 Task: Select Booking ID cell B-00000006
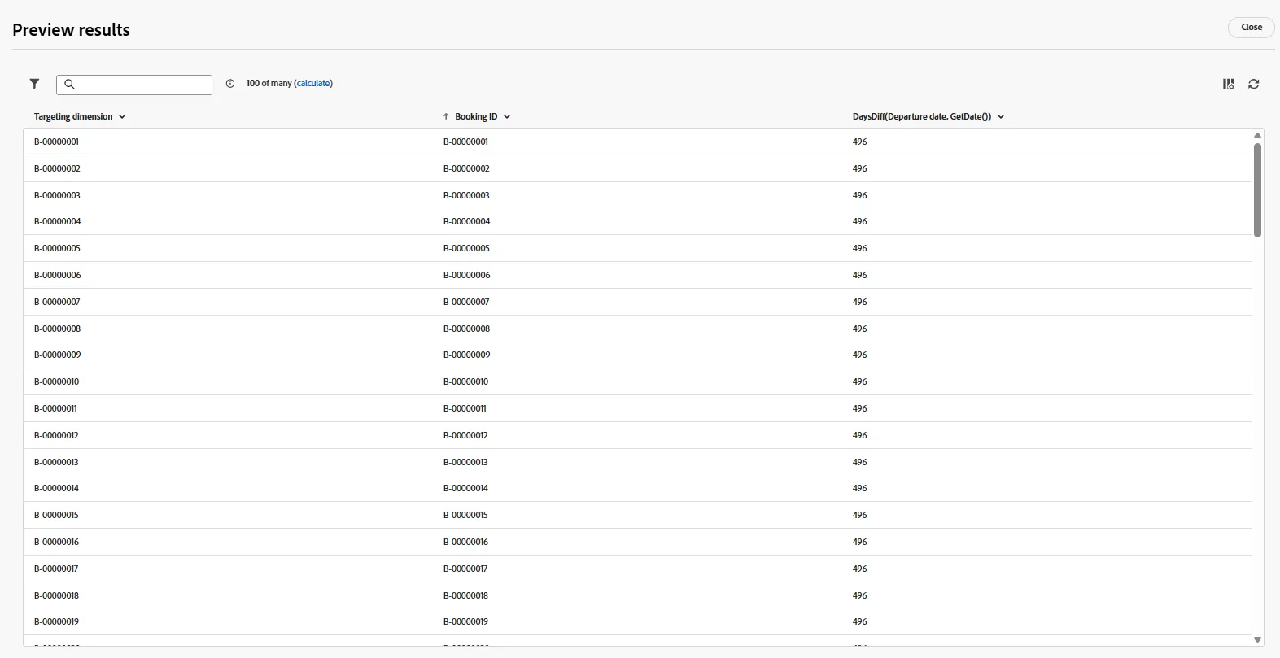(x=467, y=276)
